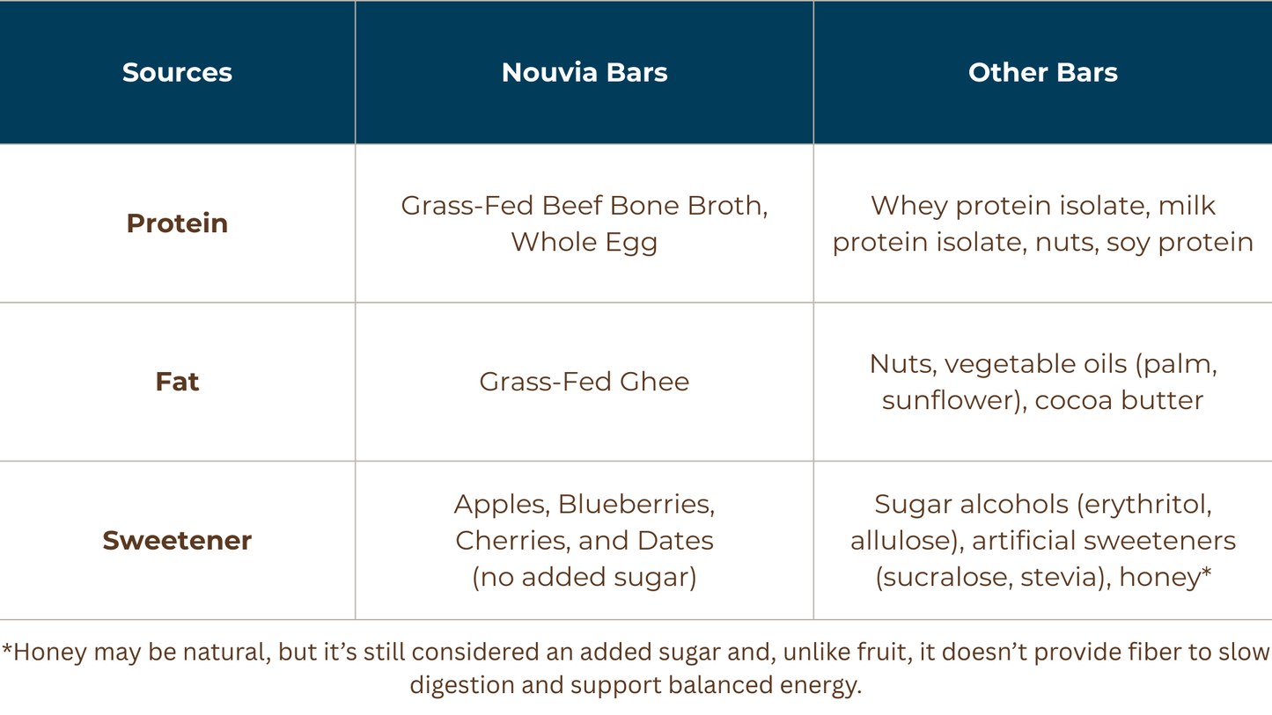Click the '(no added sugar)' text
Viewport: 1272px width, 715px height.
(x=585, y=577)
